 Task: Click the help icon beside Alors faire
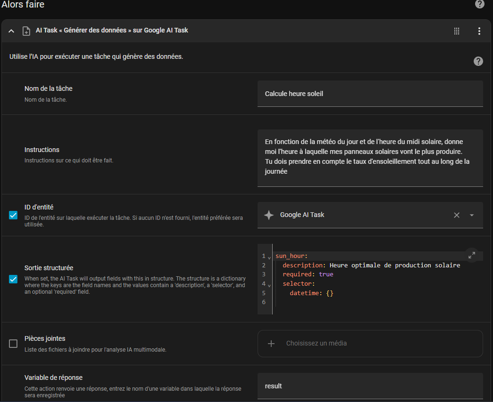pos(480,4)
